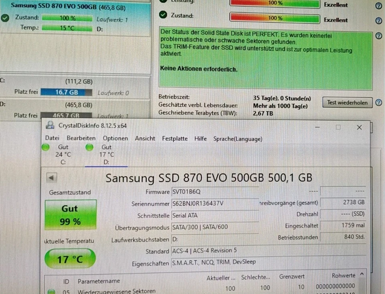This screenshot has height=294, width=385.
Task: Click the Gut 99% Gesamtzustand health panel
Action: (x=70, y=214)
